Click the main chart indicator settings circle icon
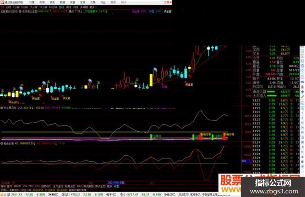 [20, 12]
